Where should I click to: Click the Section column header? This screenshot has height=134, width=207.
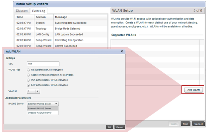click(44, 17)
